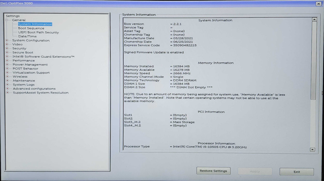Click the Apply button
Image resolution: width=324 pixels, height=181 pixels.
255,171
